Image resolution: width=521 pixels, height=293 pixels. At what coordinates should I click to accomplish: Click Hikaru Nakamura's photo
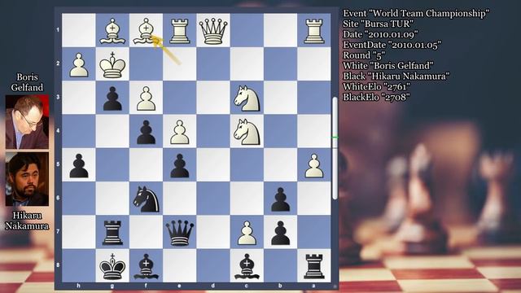click(x=27, y=179)
